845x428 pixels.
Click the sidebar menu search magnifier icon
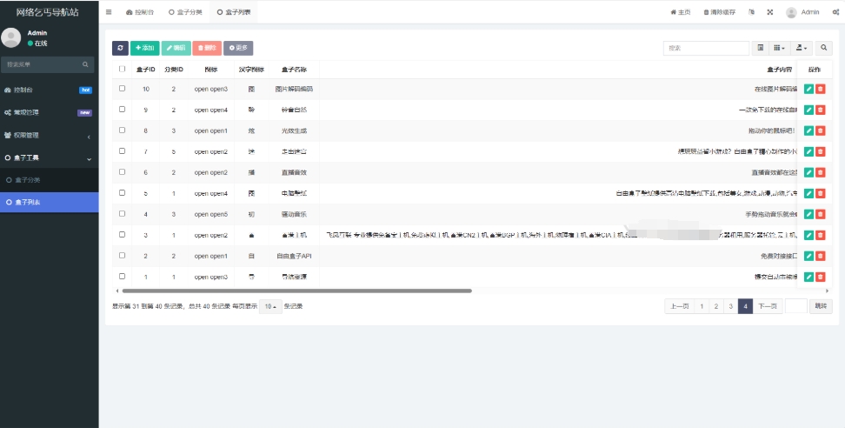[x=85, y=64]
